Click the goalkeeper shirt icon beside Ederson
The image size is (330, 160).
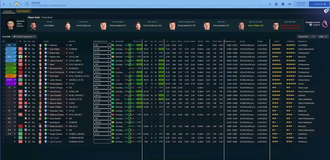(x=45, y=45)
